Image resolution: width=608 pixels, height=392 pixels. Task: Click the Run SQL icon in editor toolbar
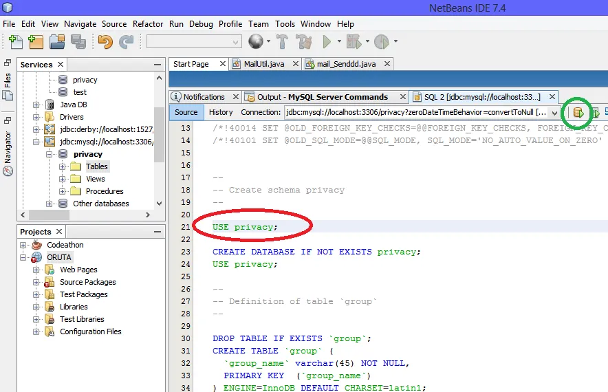pyautogui.click(x=578, y=113)
